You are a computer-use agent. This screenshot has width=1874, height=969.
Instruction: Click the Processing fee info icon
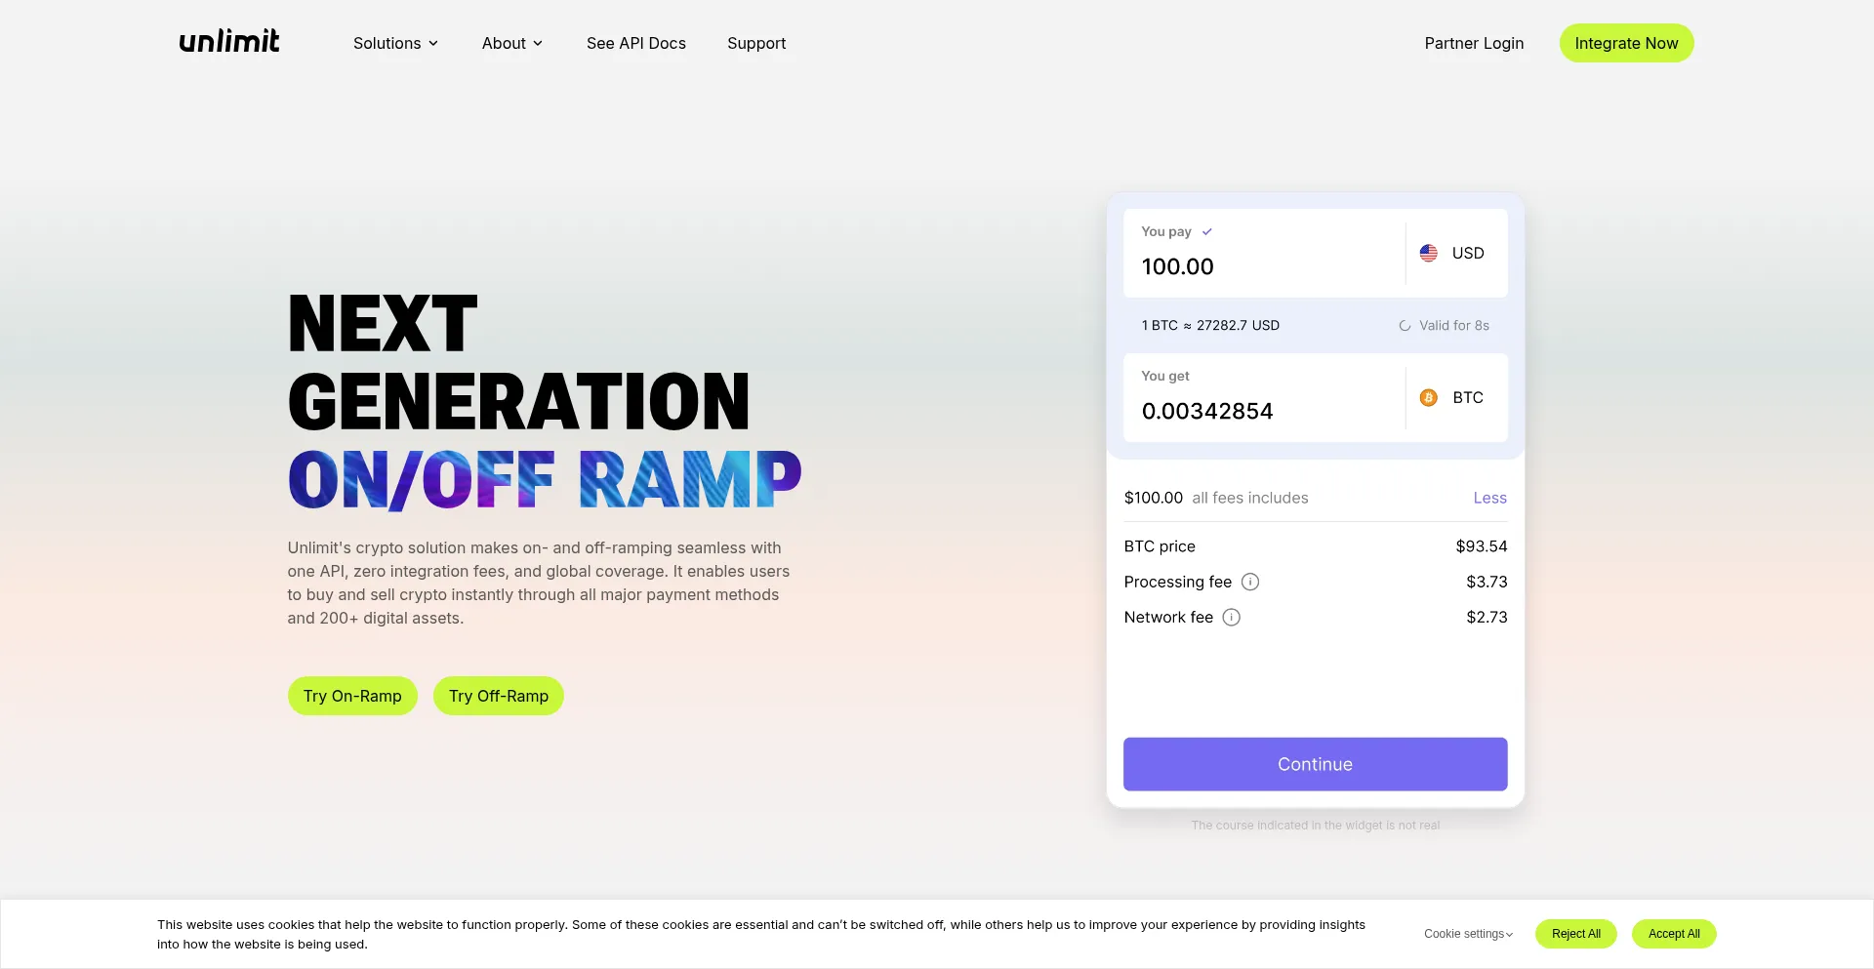[1250, 582]
